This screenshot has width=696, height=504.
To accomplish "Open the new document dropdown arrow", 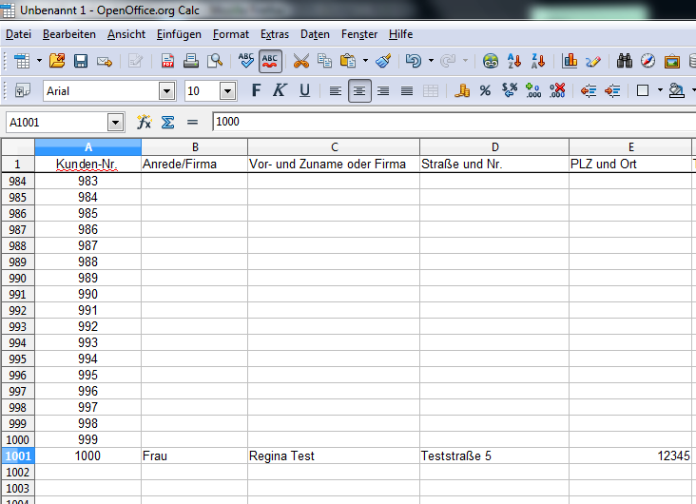I will [39, 61].
